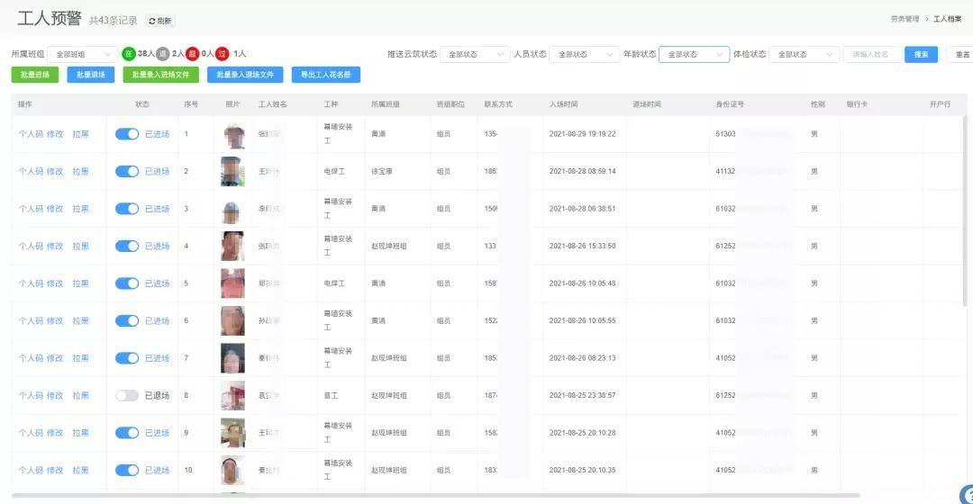
Task: Go to 劳务管理 breadcrumb
Action: point(905,19)
